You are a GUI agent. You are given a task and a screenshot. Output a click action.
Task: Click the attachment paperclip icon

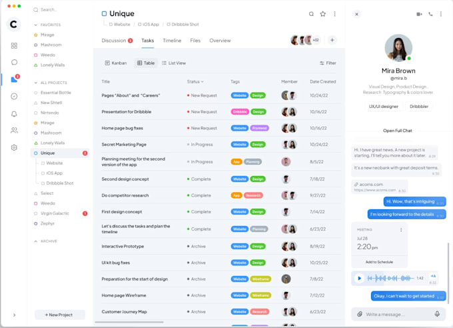coord(360,314)
